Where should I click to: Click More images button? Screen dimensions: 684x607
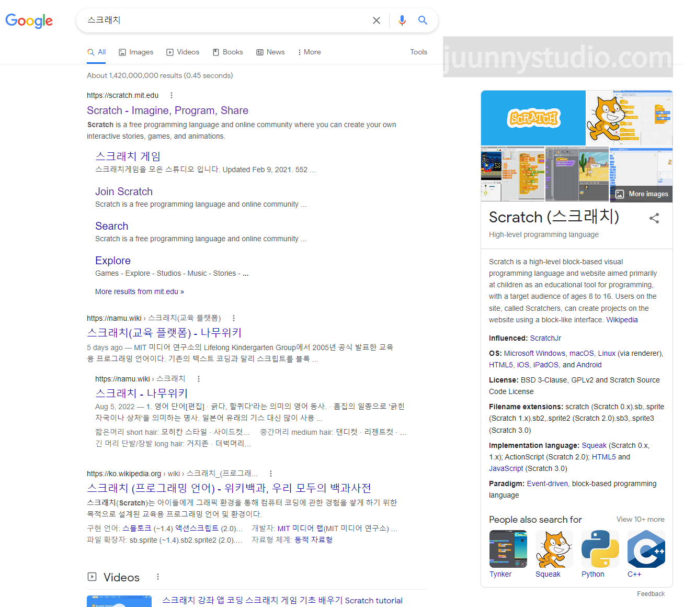(x=642, y=194)
